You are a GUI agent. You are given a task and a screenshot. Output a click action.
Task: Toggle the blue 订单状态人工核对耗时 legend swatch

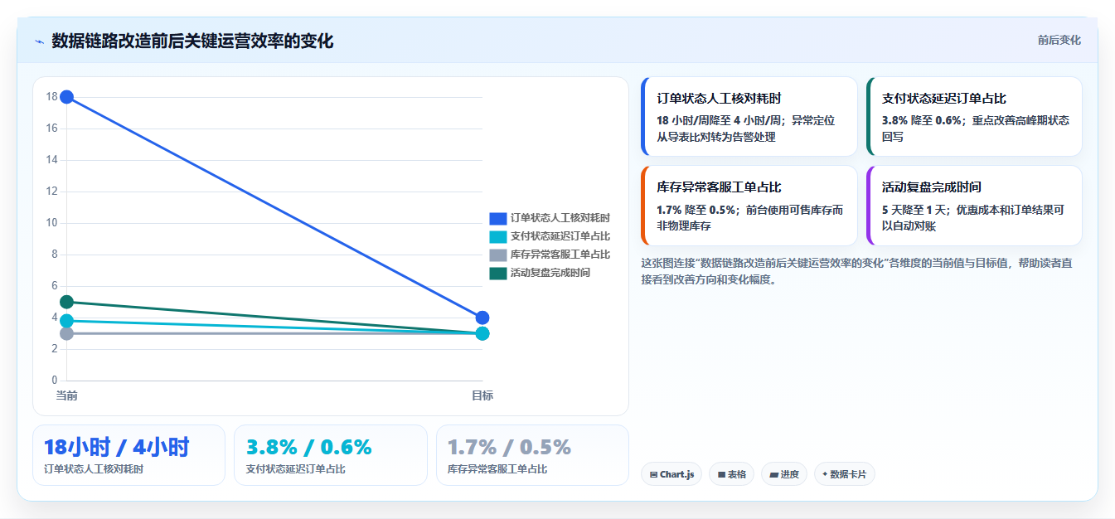click(497, 218)
